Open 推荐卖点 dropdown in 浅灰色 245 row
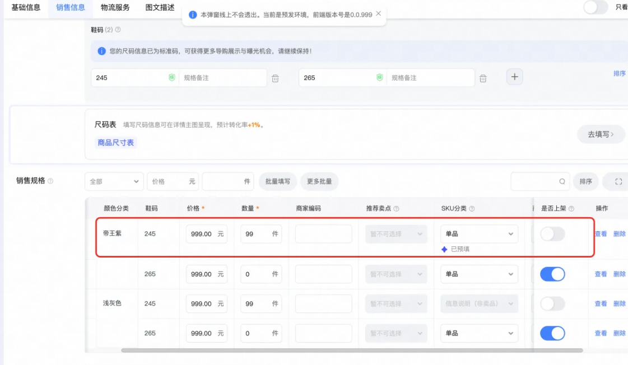Viewport: 628px width, 365px height. (396, 304)
